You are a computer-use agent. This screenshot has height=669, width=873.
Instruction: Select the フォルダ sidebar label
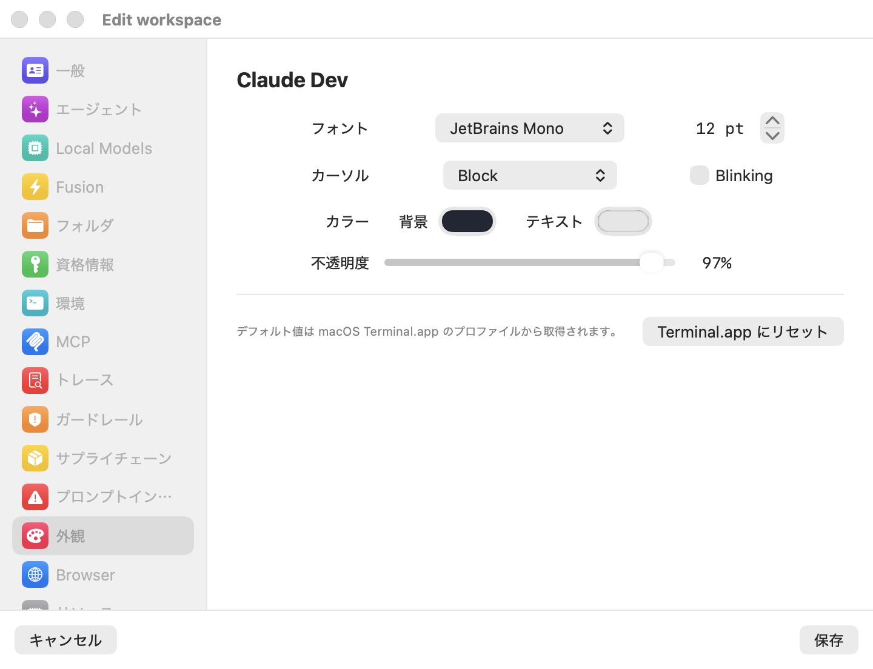click(85, 226)
